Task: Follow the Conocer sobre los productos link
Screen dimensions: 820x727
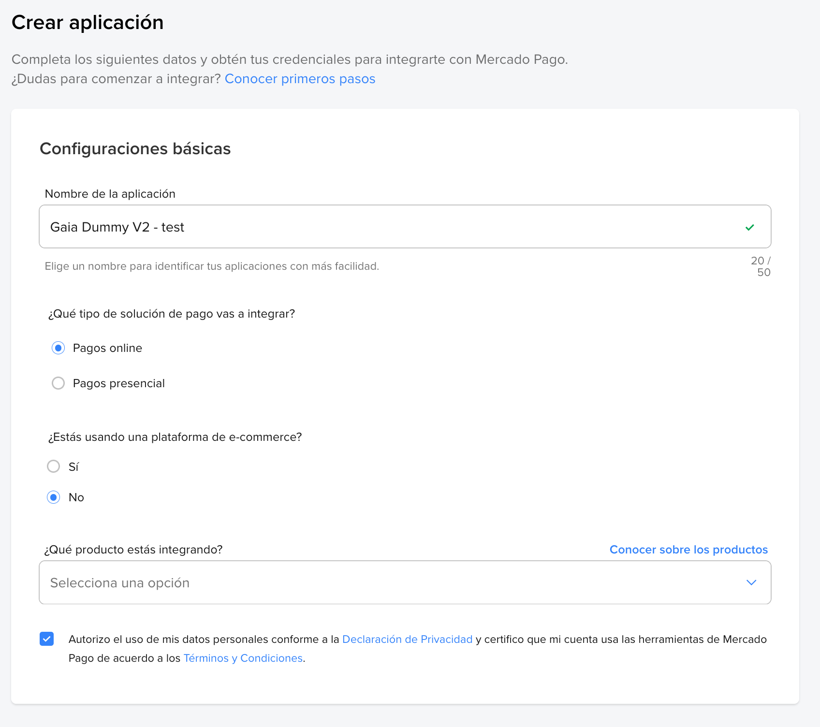Action: (688, 550)
